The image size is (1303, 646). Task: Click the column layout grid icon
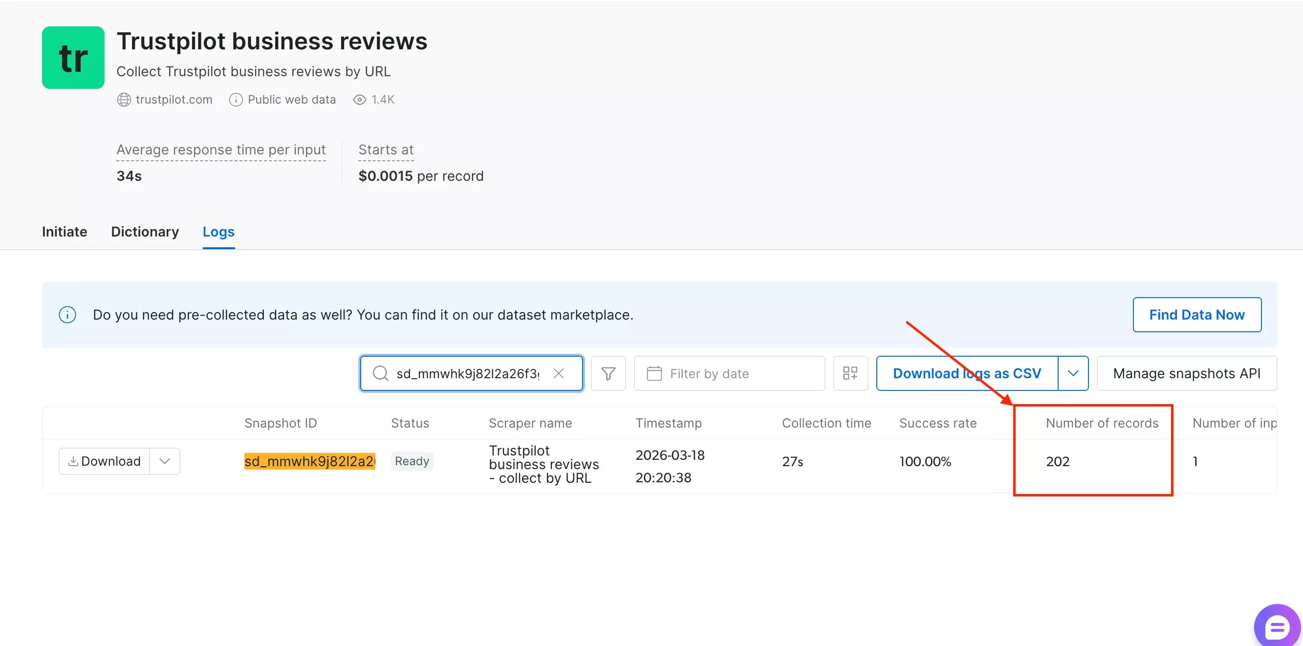pyautogui.click(x=850, y=373)
